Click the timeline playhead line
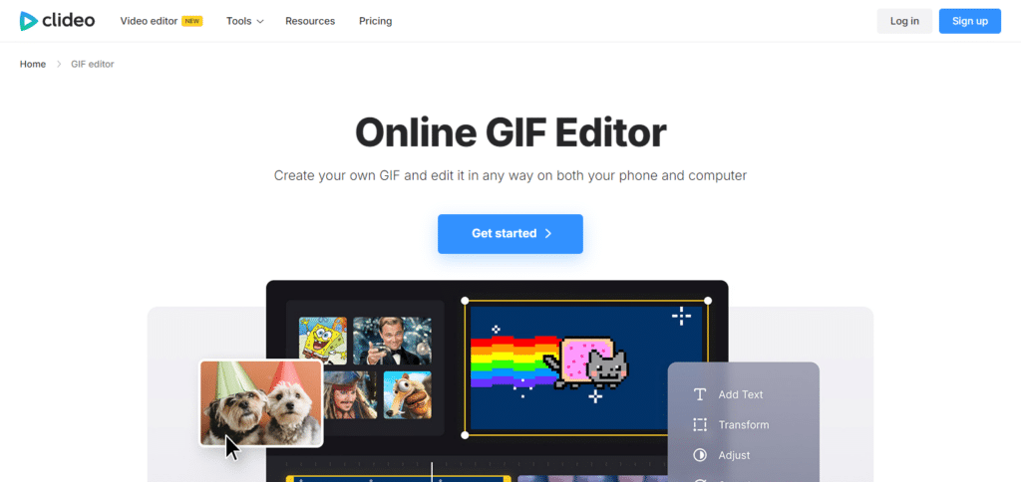This screenshot has height=482, width=1021. 432,472
